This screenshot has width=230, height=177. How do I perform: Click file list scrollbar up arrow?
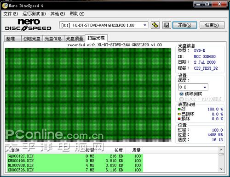pos(221,149)
